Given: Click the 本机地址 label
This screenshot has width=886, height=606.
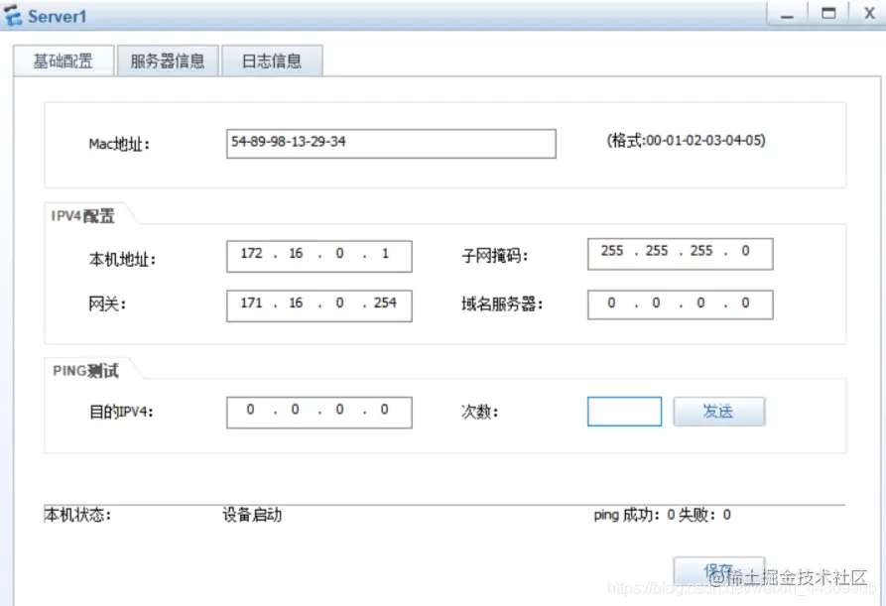Looking at the screenshot, I should tap(122, 259).
